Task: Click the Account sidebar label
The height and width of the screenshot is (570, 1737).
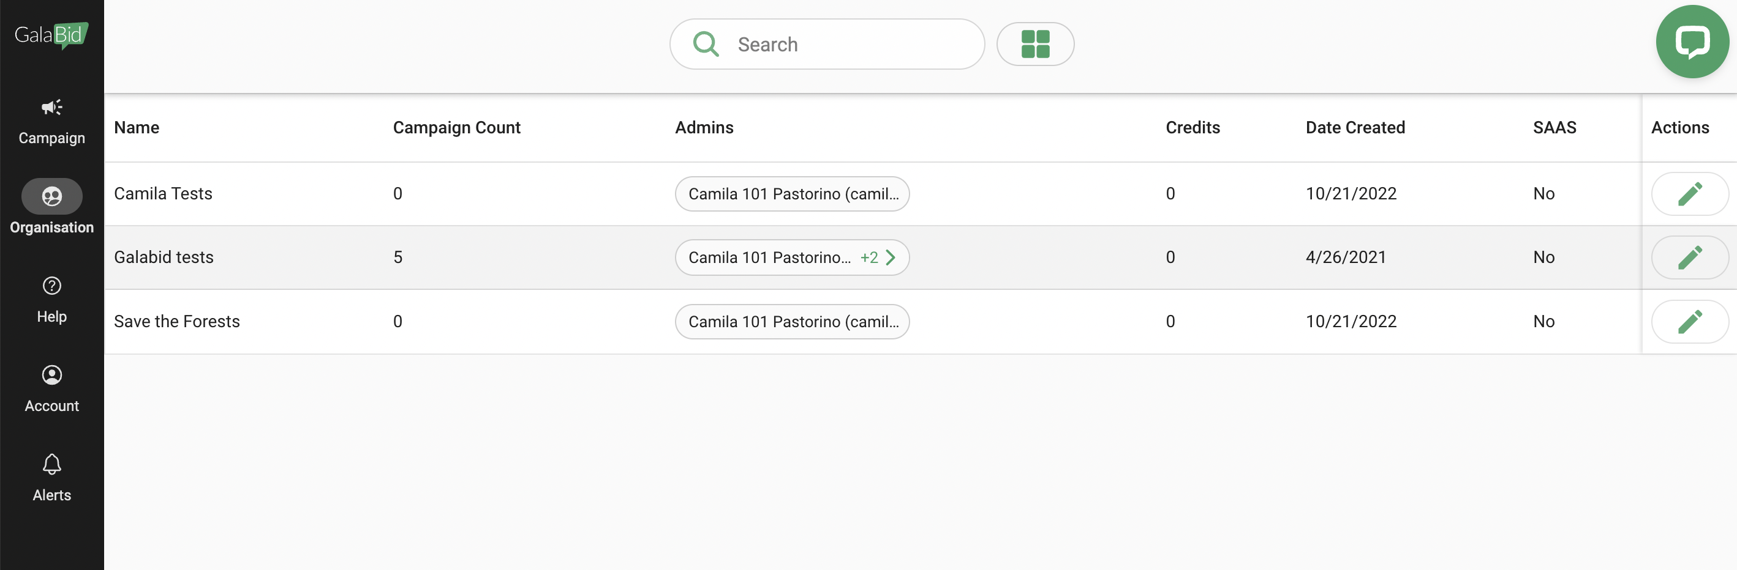Action: (52, 406)
